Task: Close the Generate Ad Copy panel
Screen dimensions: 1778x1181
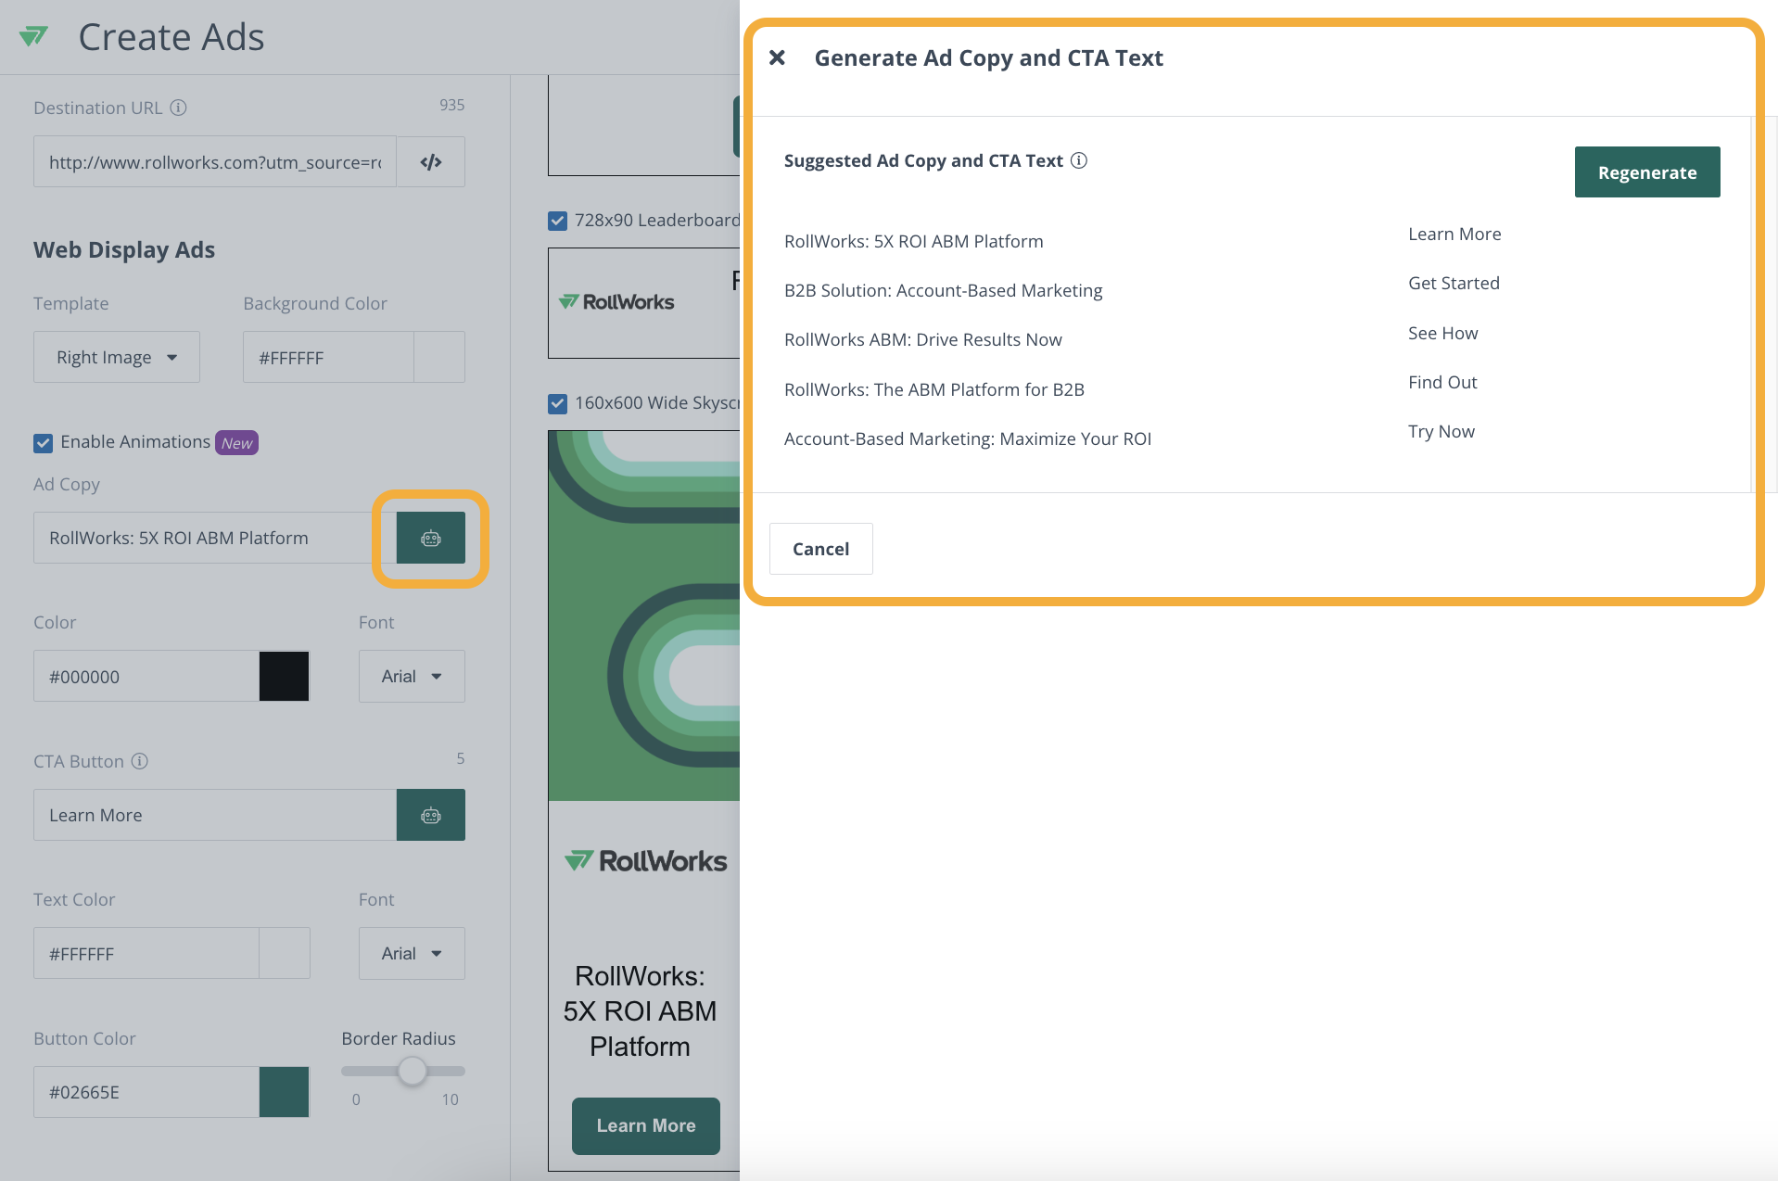Action: tap(778, 57)
